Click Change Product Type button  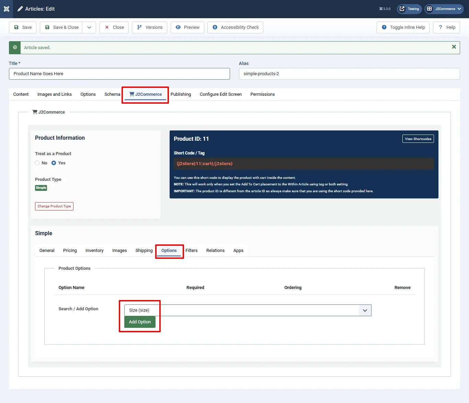(54, 206)
